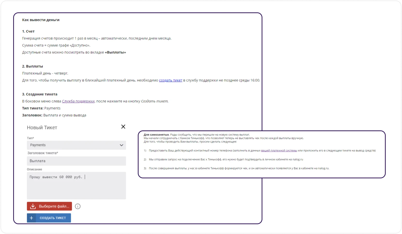
Task: Click the СОЗДАТЬ ТИКЕТ button label
Action: (x=53, y=218)
